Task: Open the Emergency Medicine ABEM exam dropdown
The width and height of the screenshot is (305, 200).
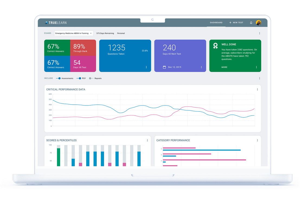Action: 73,33
